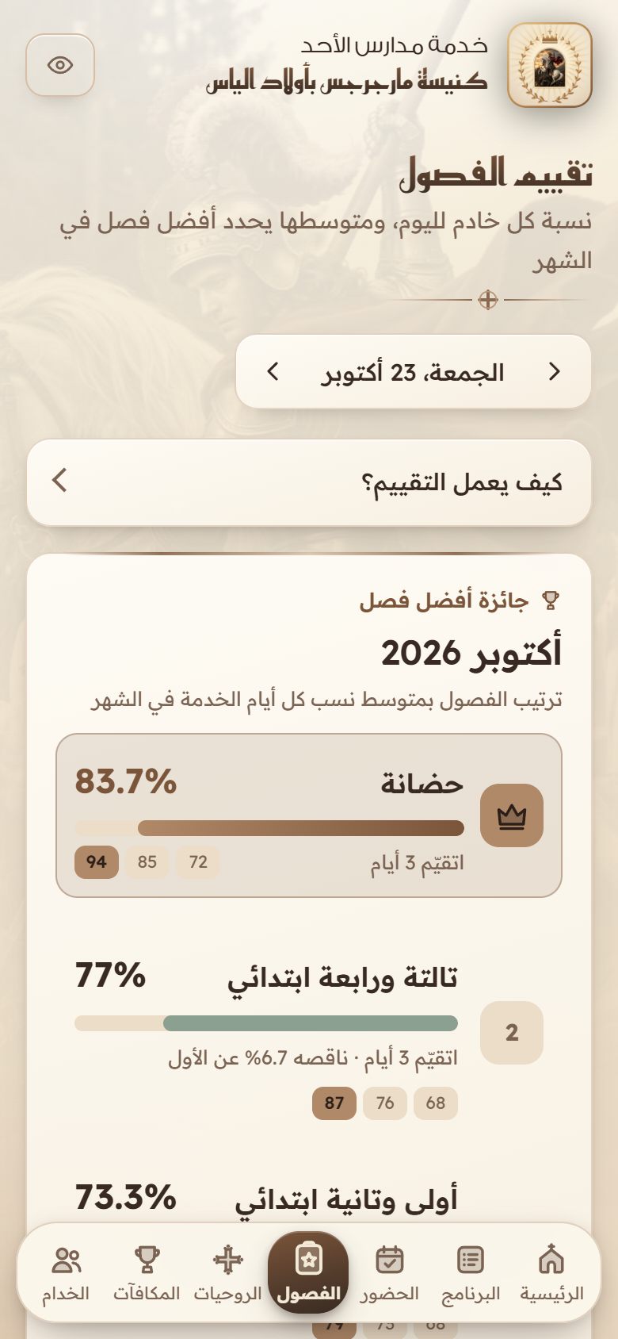Image resolution: width=618 pixels, height=1339 pixels.
Task: Select the 72 score chip for حضانة
Action: pyautogui.click(x=198, y=862)
